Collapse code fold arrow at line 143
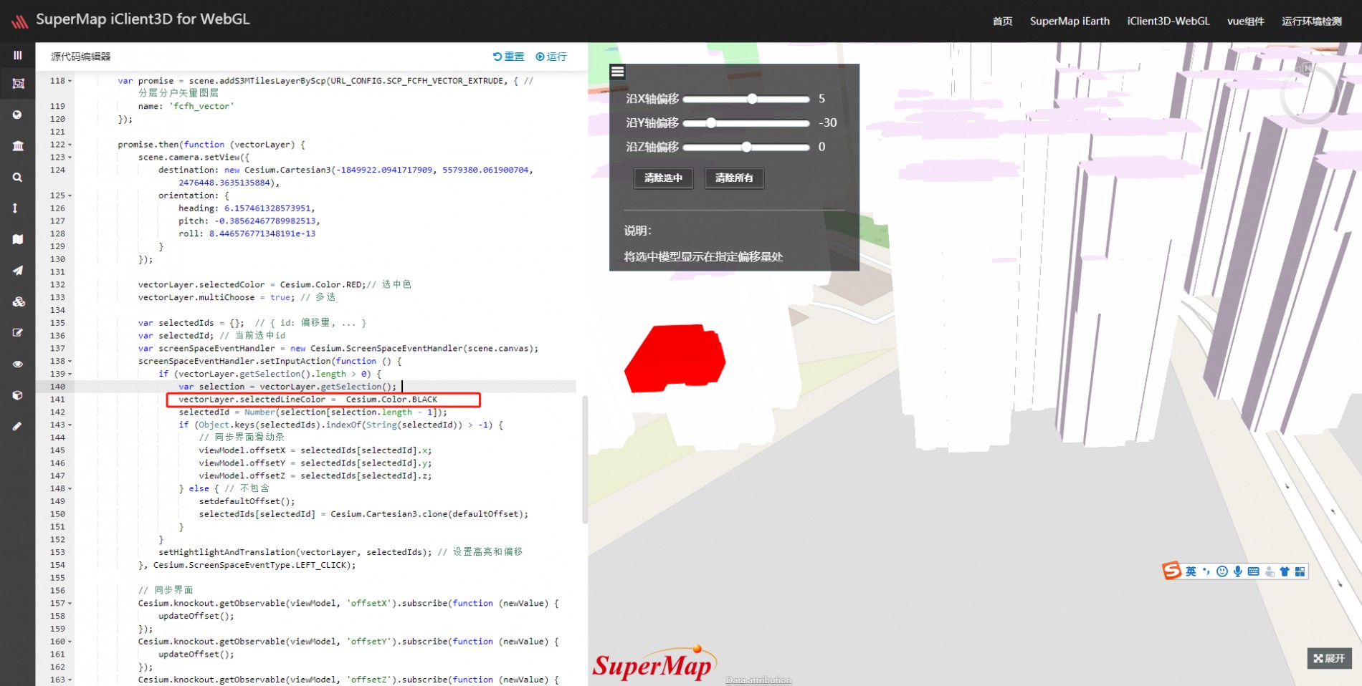The image size is (1362, 686). (x=70, y=425)
